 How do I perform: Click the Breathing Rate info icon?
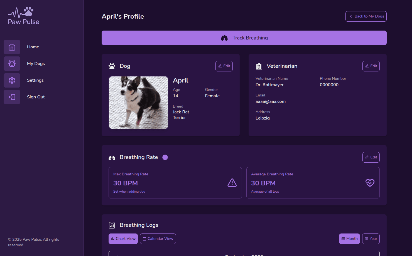pyautogui.click(x=165, y=157)
